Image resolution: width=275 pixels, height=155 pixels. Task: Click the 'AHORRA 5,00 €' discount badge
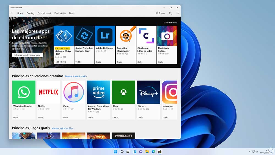(62, 48)
